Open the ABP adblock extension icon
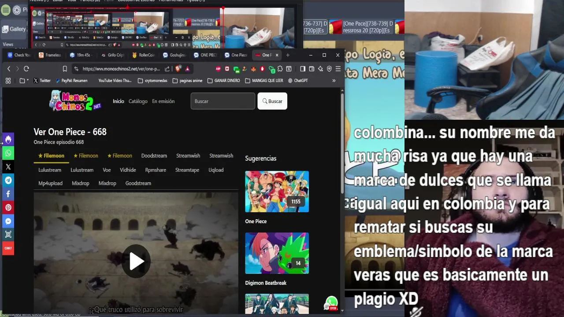Screen dimensions: 564x317 tap(218, 69)
